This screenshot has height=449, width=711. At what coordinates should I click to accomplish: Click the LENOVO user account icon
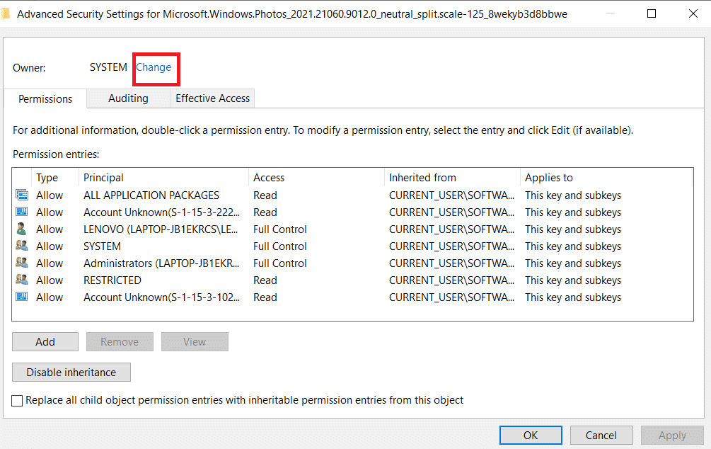[x=22, y=229]
